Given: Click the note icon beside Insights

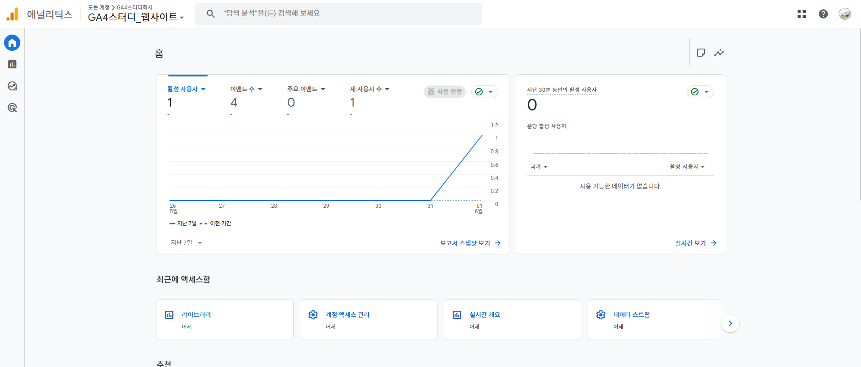Looking at the screenshot, I should click(700, 53).
